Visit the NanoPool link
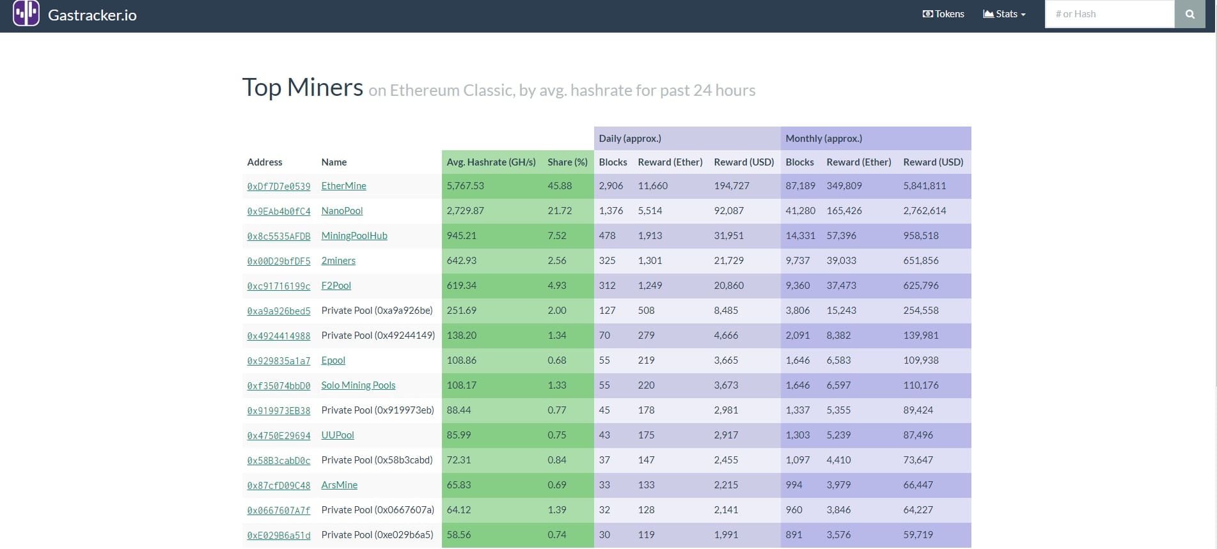The width and height of the screenshot is (1217, 549). pos(342,211)
